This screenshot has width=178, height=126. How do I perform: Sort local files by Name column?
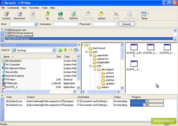pos(21,57)
